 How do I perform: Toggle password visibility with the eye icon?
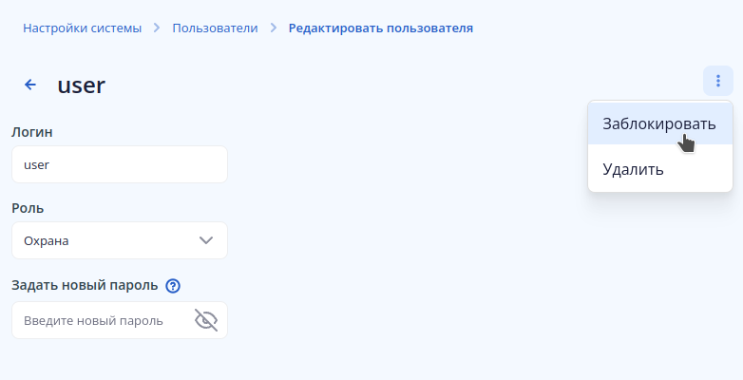pyautogui.click(x=205, y=320)
